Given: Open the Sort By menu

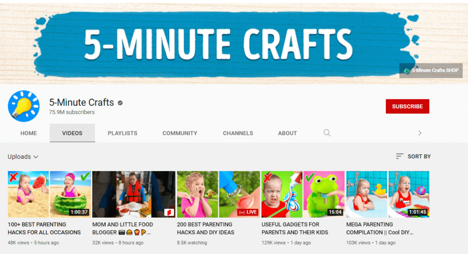Looking at the screenshot, I should (413, 156).
